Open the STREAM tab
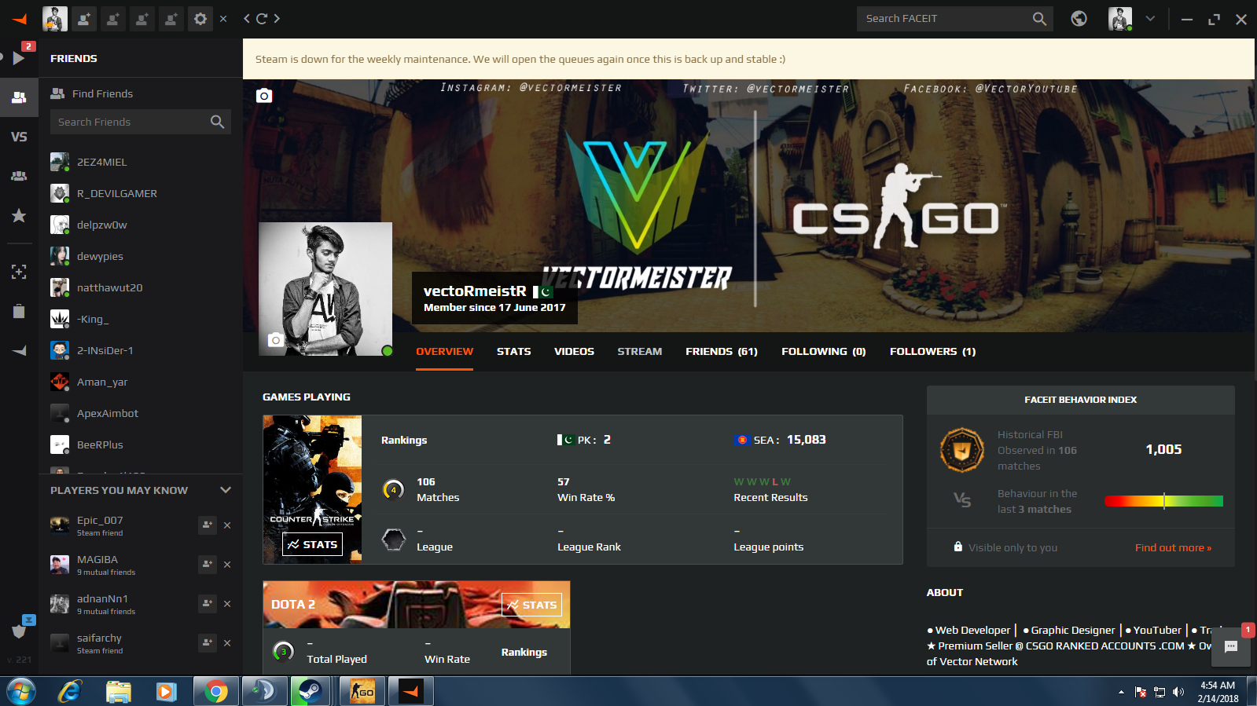Viewport: 1257px width, 706px height. tap(640, 352)
